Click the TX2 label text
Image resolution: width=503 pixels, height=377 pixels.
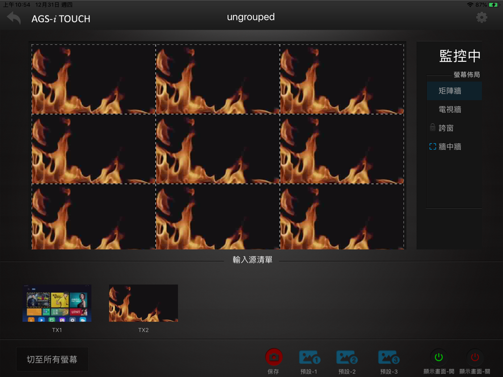(x=143, y=330)
